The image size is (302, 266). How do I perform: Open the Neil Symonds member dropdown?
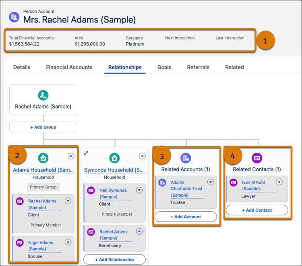coord(139,190)
